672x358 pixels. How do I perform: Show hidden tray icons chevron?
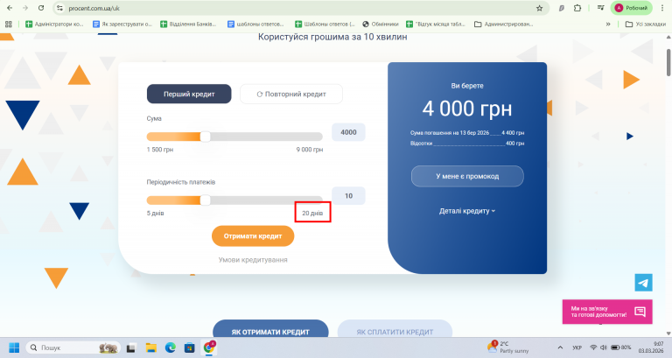point(560,347)
